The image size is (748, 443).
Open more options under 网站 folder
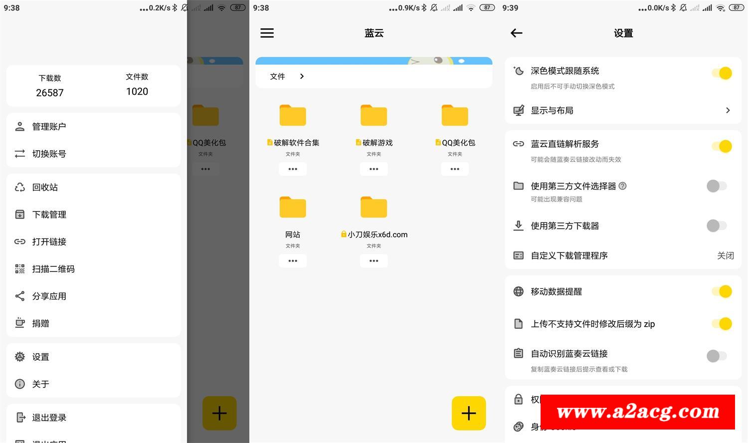pos(293,261)
